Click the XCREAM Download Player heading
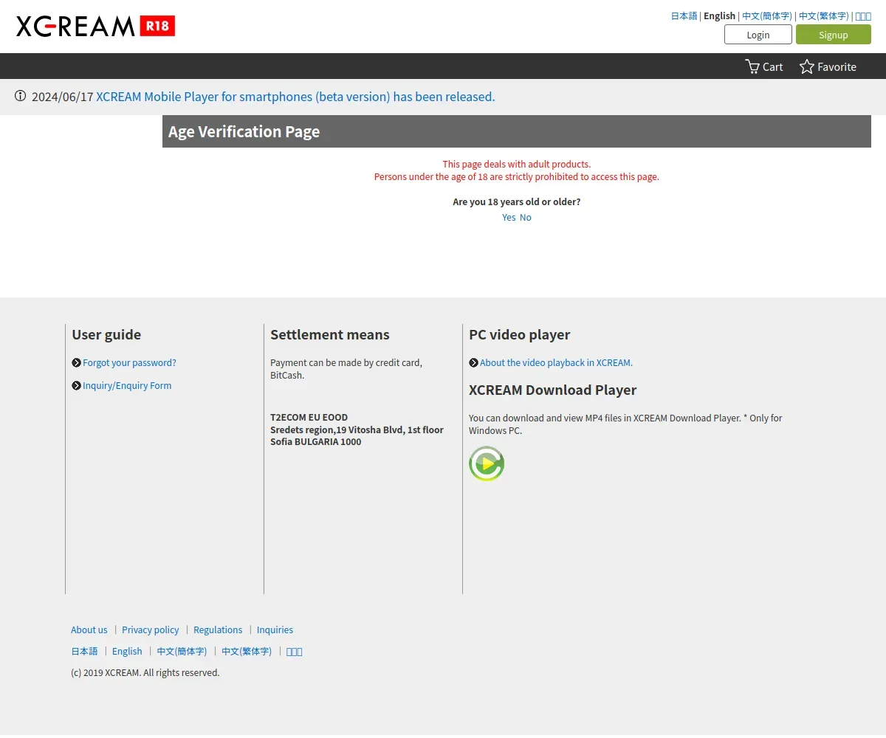Image resolution: width=886 pixels, height=738 pixels. click(x=552, y=390)
